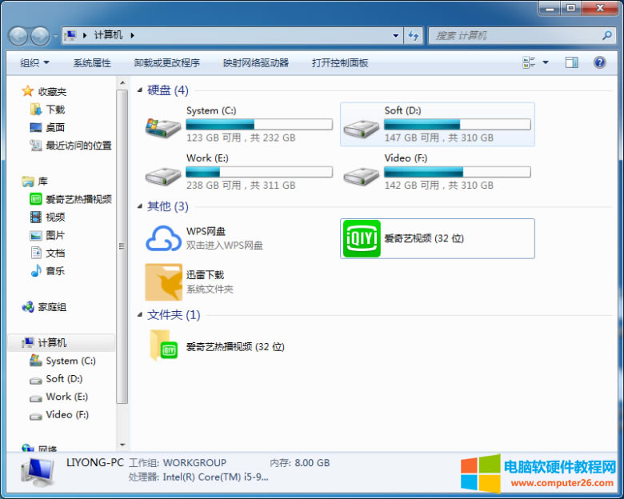Viewport: 624px width, 499px height.
Task: Click 系统属性 in the toolbar
Action: point(92,62)
